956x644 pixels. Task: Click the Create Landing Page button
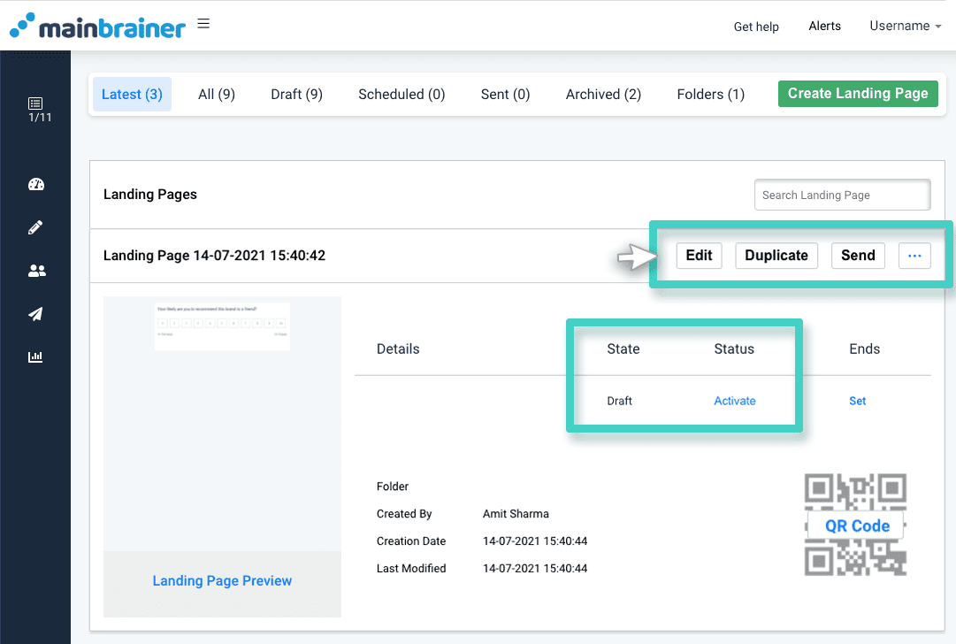[x=857, y=93]
